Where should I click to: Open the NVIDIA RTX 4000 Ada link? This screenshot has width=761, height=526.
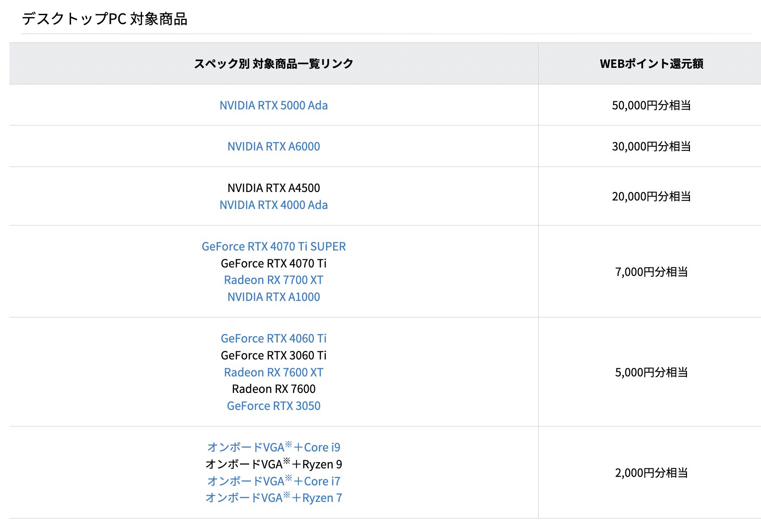[273, 205]
